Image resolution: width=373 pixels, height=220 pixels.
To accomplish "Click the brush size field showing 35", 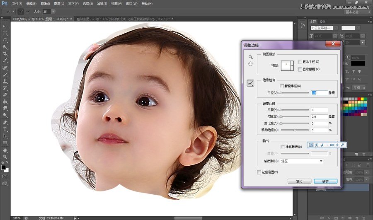I will point(46,12).
